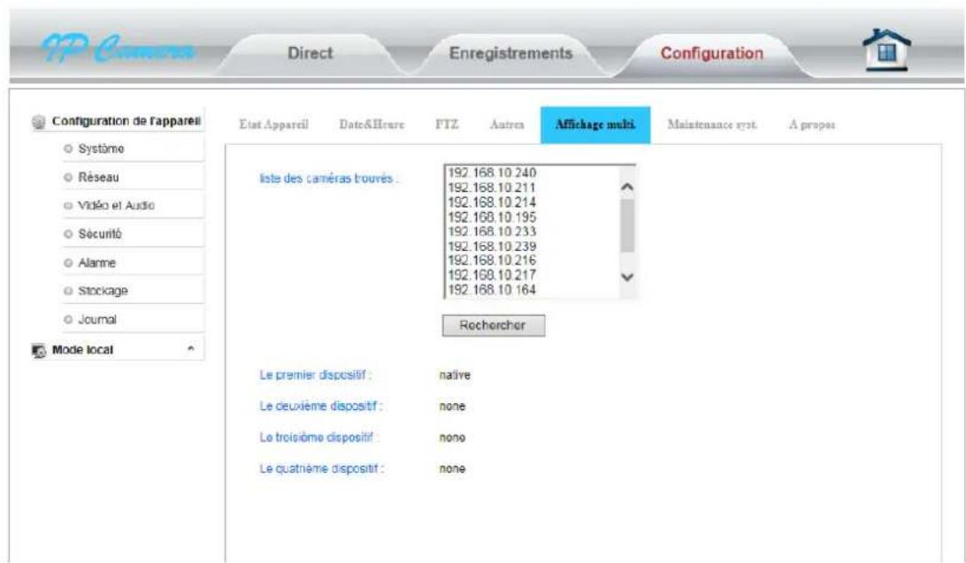The image size is (966, 563).
Task: Select camera 192.168.10.239 in list
Action: click(492, 246)
